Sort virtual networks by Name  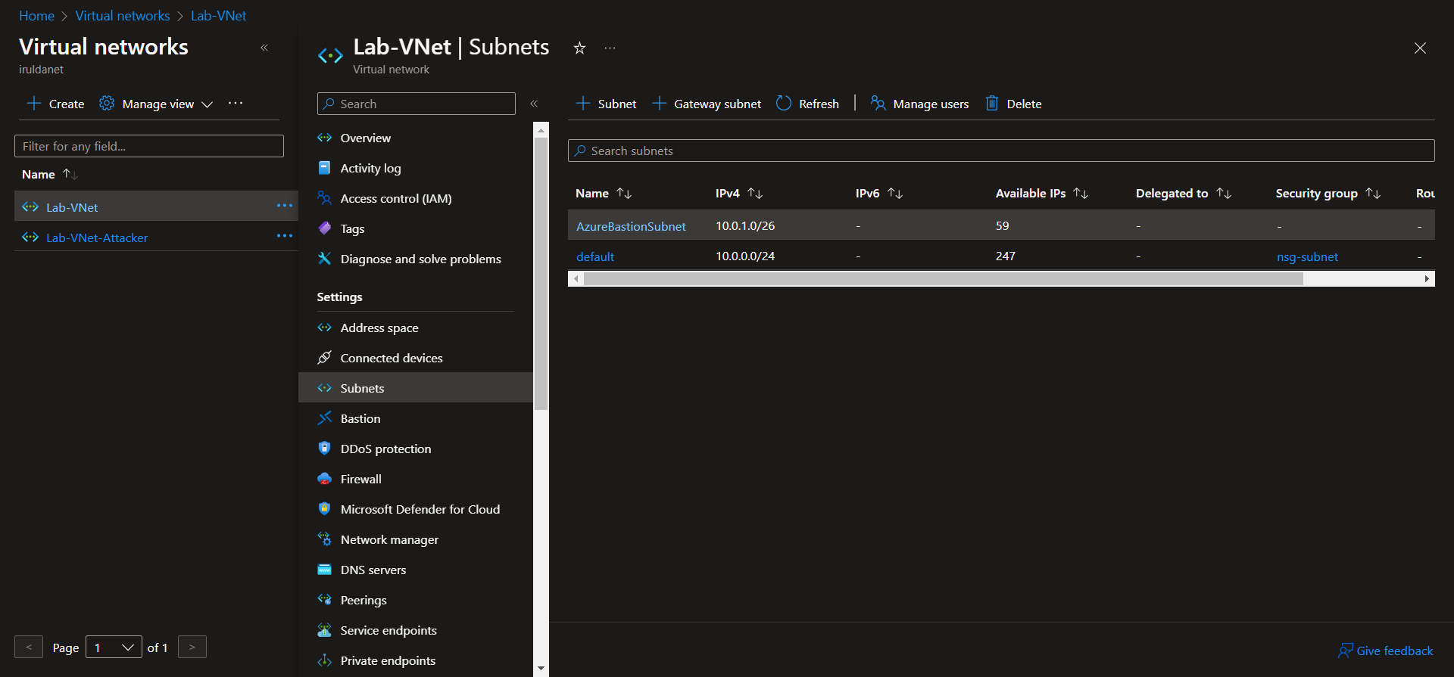click(x=49, y=174)
